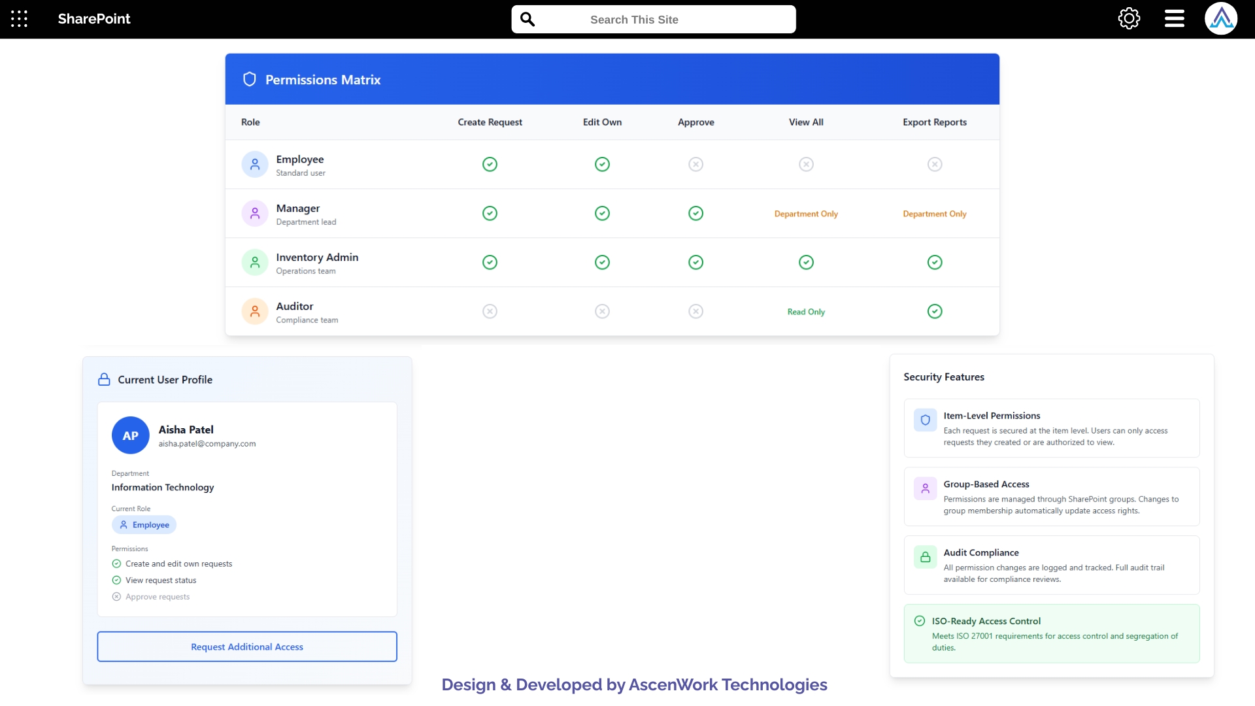Click the SharePoint home label
The width and height of the screenshot is (1255, 706).
click(x=93, y=19)
